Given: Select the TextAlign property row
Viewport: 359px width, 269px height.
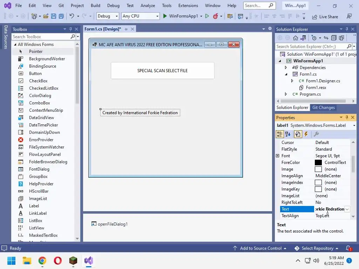Looking at the screenshot, I should point(315,216).
